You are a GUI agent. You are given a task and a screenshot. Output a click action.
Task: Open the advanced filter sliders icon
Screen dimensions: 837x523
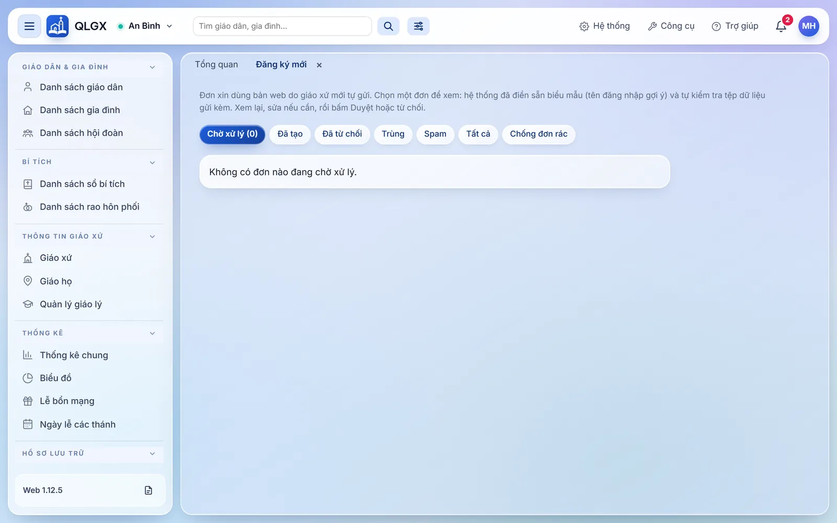click(418, 26)
